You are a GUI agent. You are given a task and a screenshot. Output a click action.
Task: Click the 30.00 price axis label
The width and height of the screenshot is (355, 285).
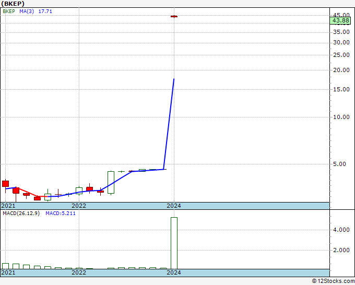(341, 43)
